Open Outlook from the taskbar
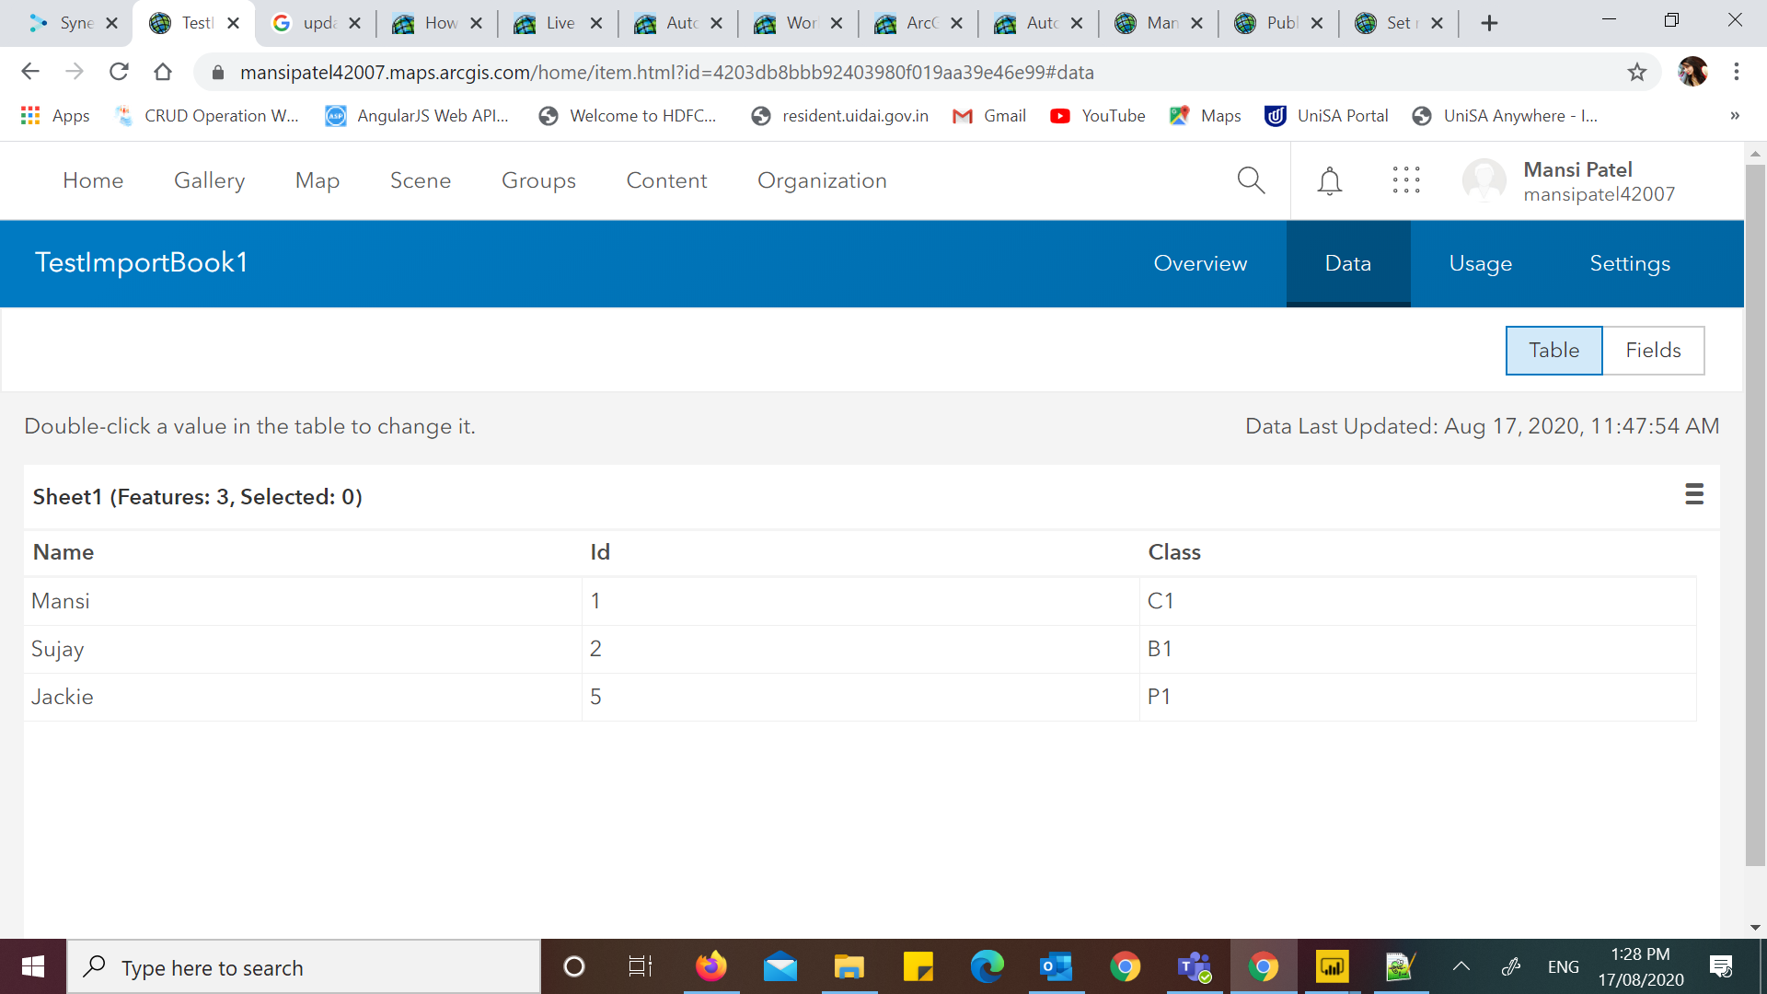 pyautogui.click(x=1056, y=966)
